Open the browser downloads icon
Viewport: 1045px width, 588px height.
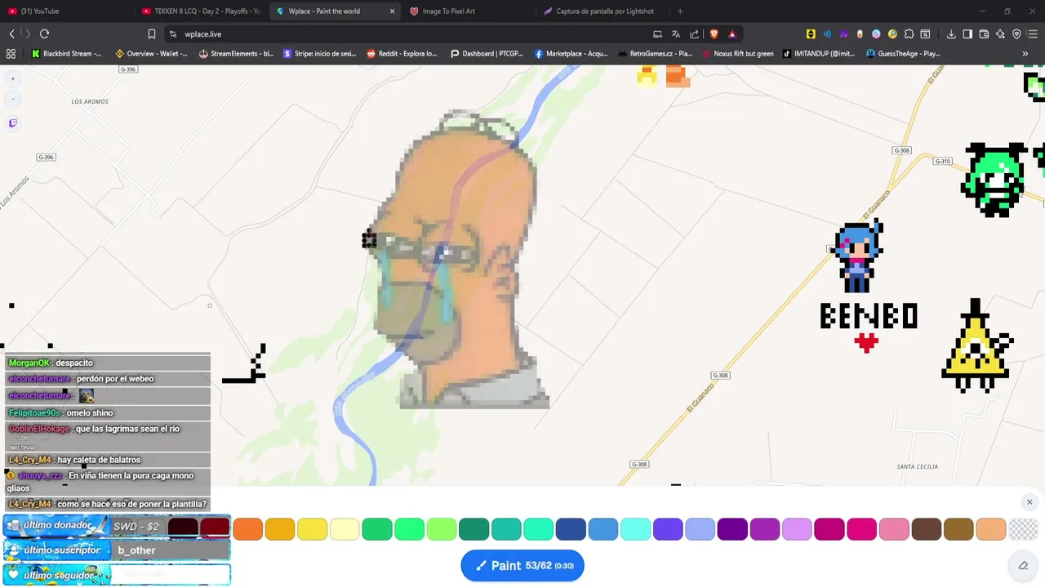[x=951, y=33]
